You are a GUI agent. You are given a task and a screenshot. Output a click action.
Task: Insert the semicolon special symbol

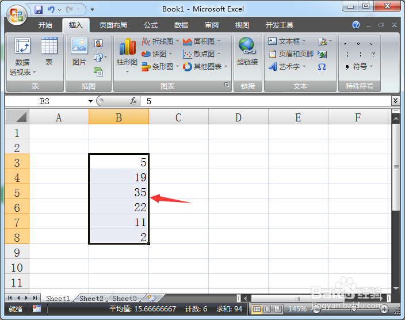tap(347, 54)
